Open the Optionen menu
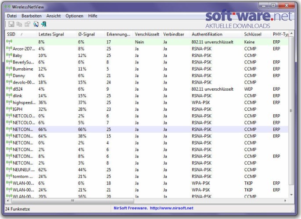The height and width of the screenshot is (219, 301). click(x=74, y=16)
